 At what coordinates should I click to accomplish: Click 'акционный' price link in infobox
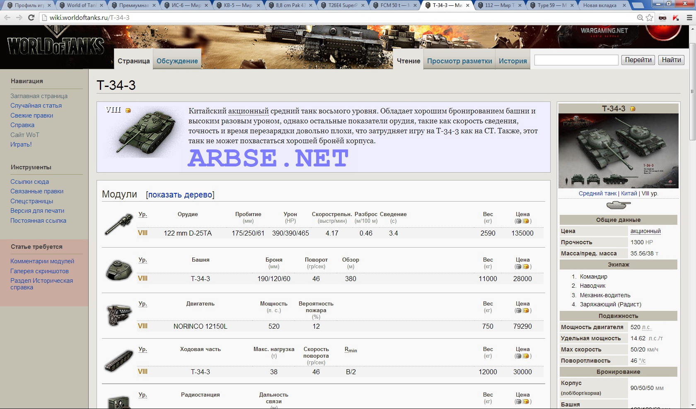tap(645, 231)
